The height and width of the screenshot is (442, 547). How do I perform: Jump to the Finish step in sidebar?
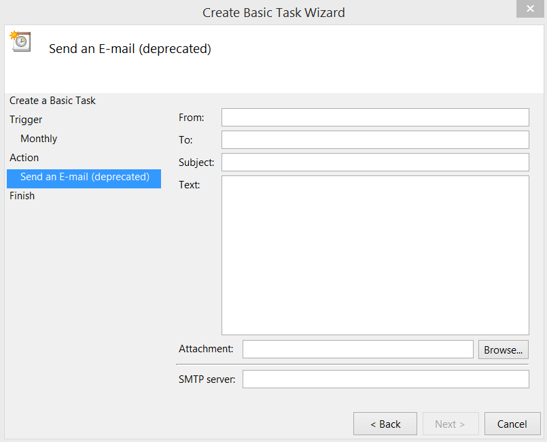22,196
